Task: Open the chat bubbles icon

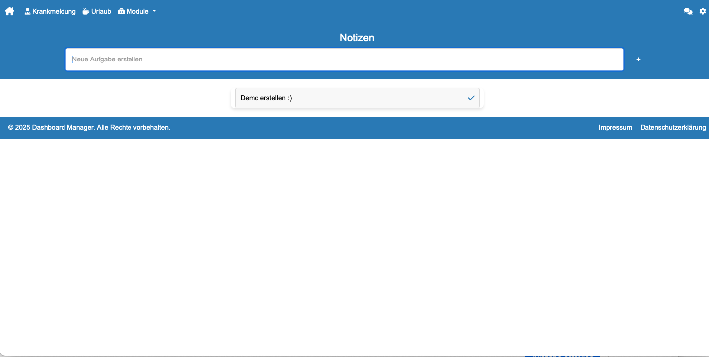Action: tap(688, 11)
